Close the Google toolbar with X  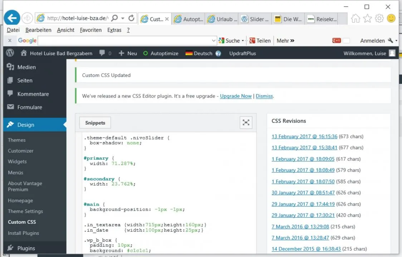pyautogui.click(x=10, y=40)
